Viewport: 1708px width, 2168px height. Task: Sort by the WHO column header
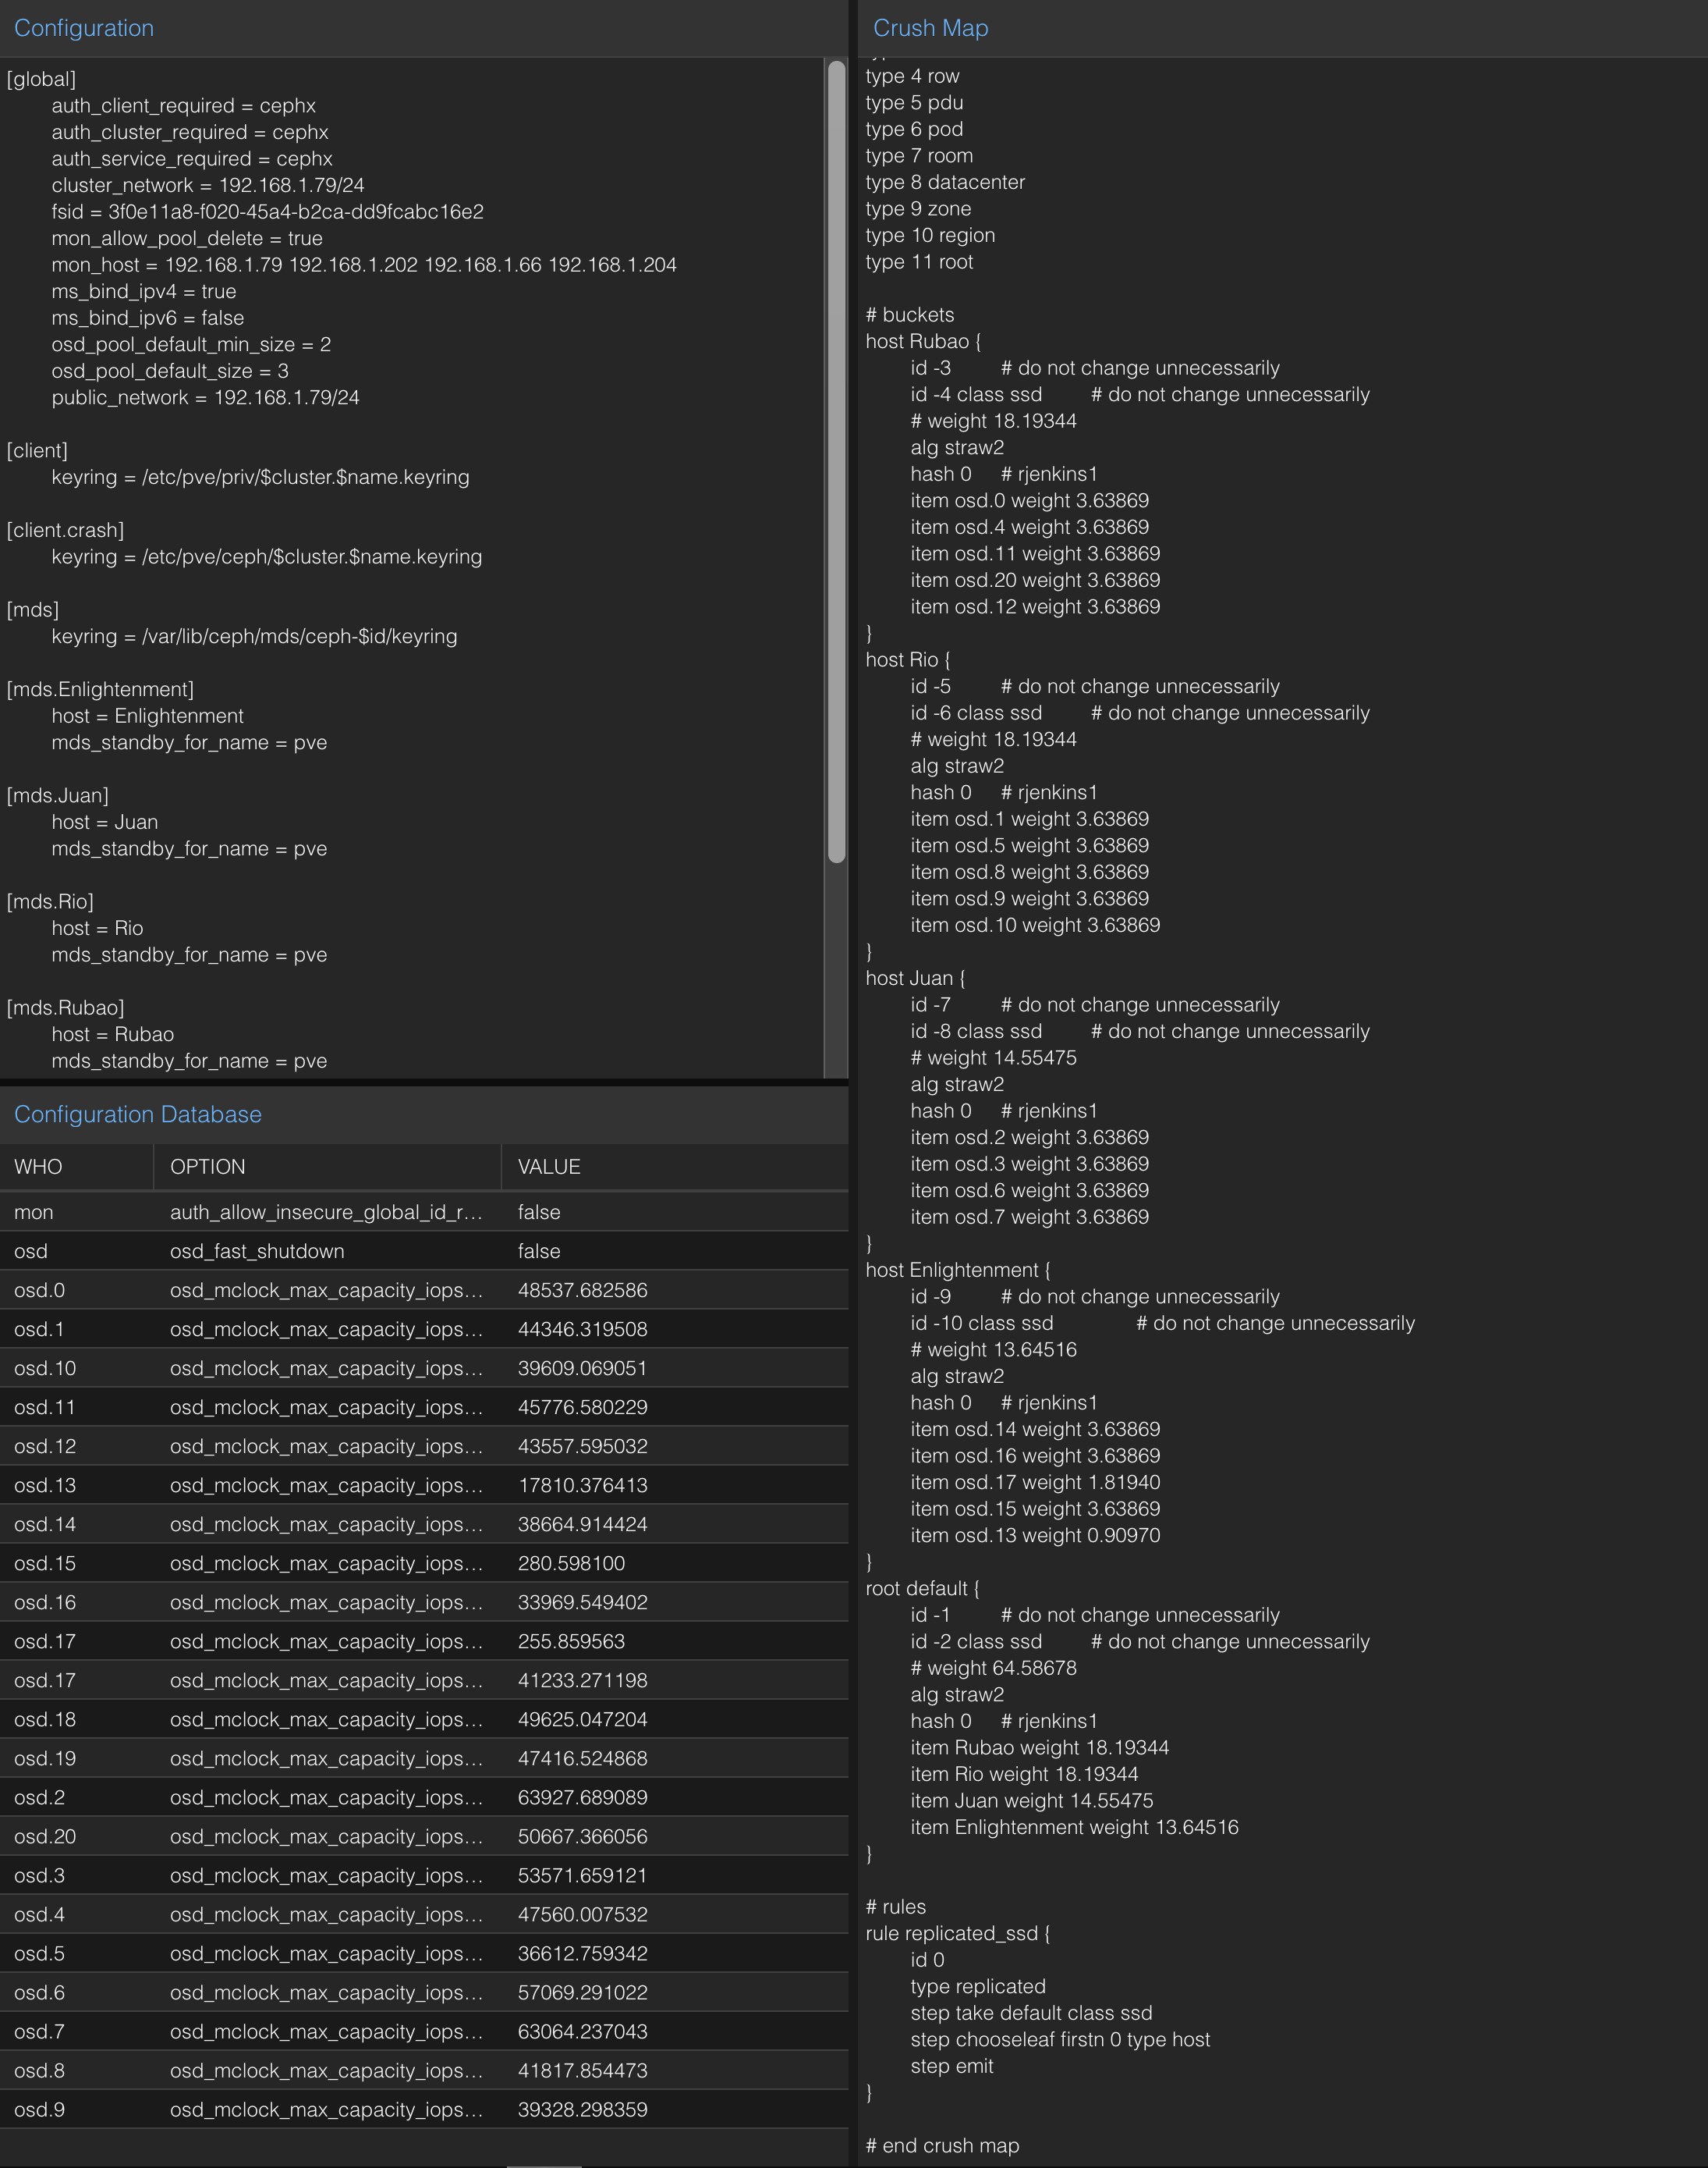38,1167
